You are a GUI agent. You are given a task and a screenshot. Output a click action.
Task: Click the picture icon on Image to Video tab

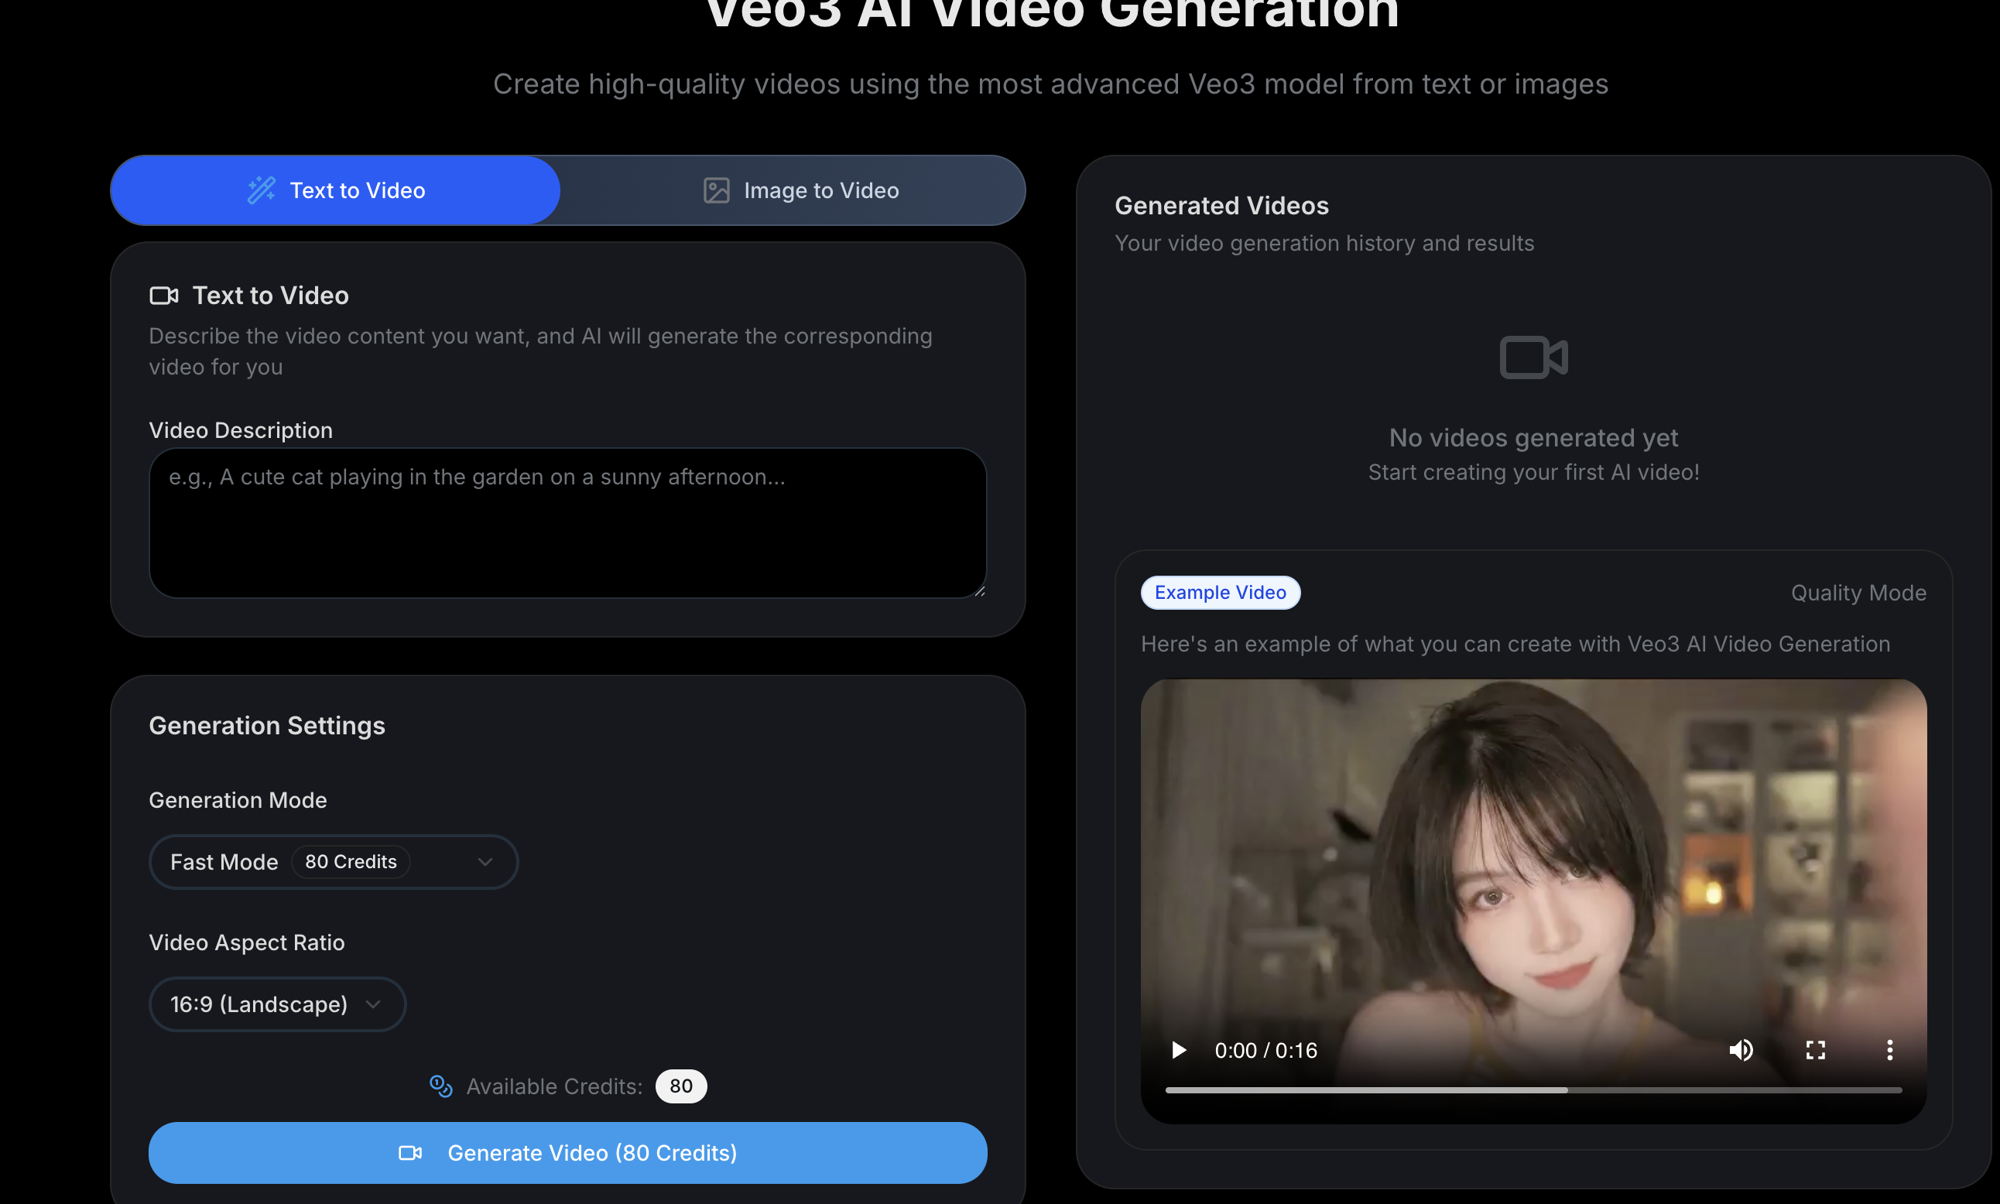717,190
